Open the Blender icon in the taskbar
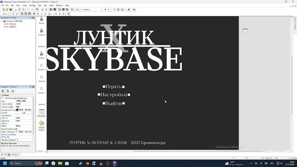 tap(87, 163)
